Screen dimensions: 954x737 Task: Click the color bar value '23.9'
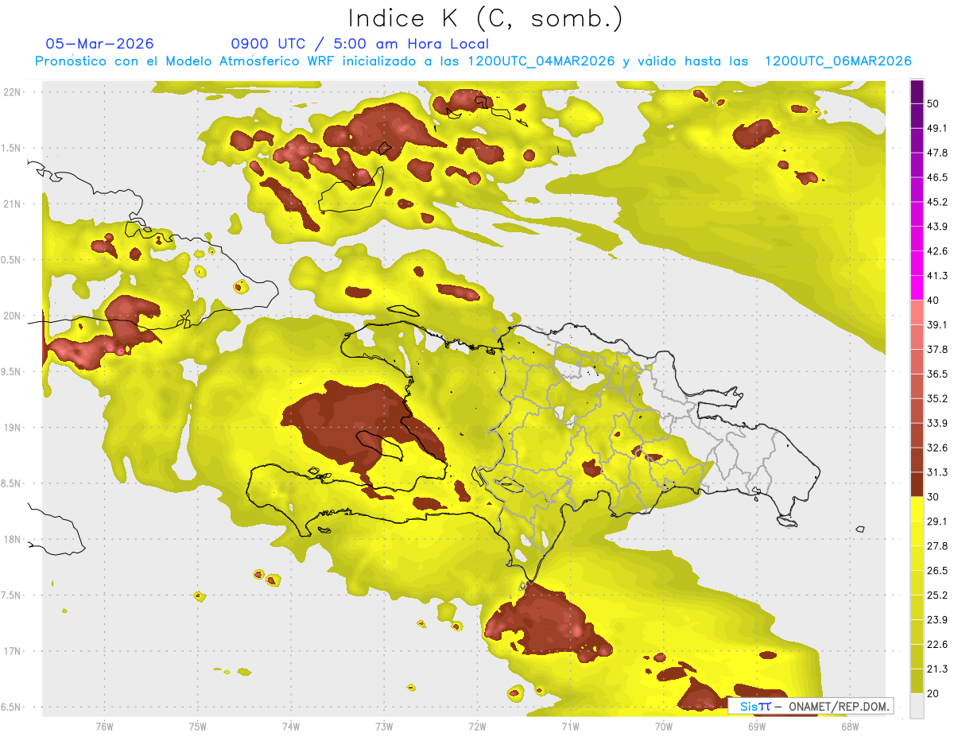937,620
